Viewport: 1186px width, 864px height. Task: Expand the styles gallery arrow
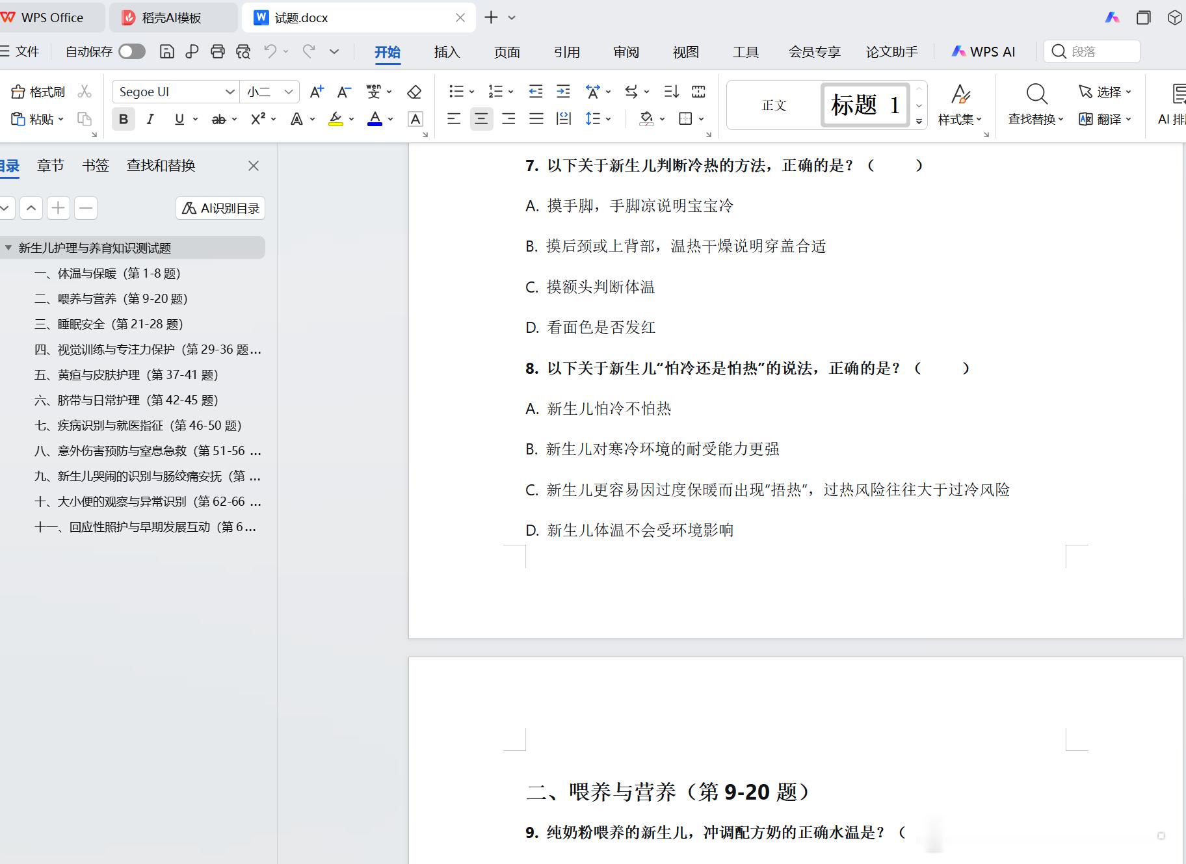pyautogui.click(x=919, y=121)
